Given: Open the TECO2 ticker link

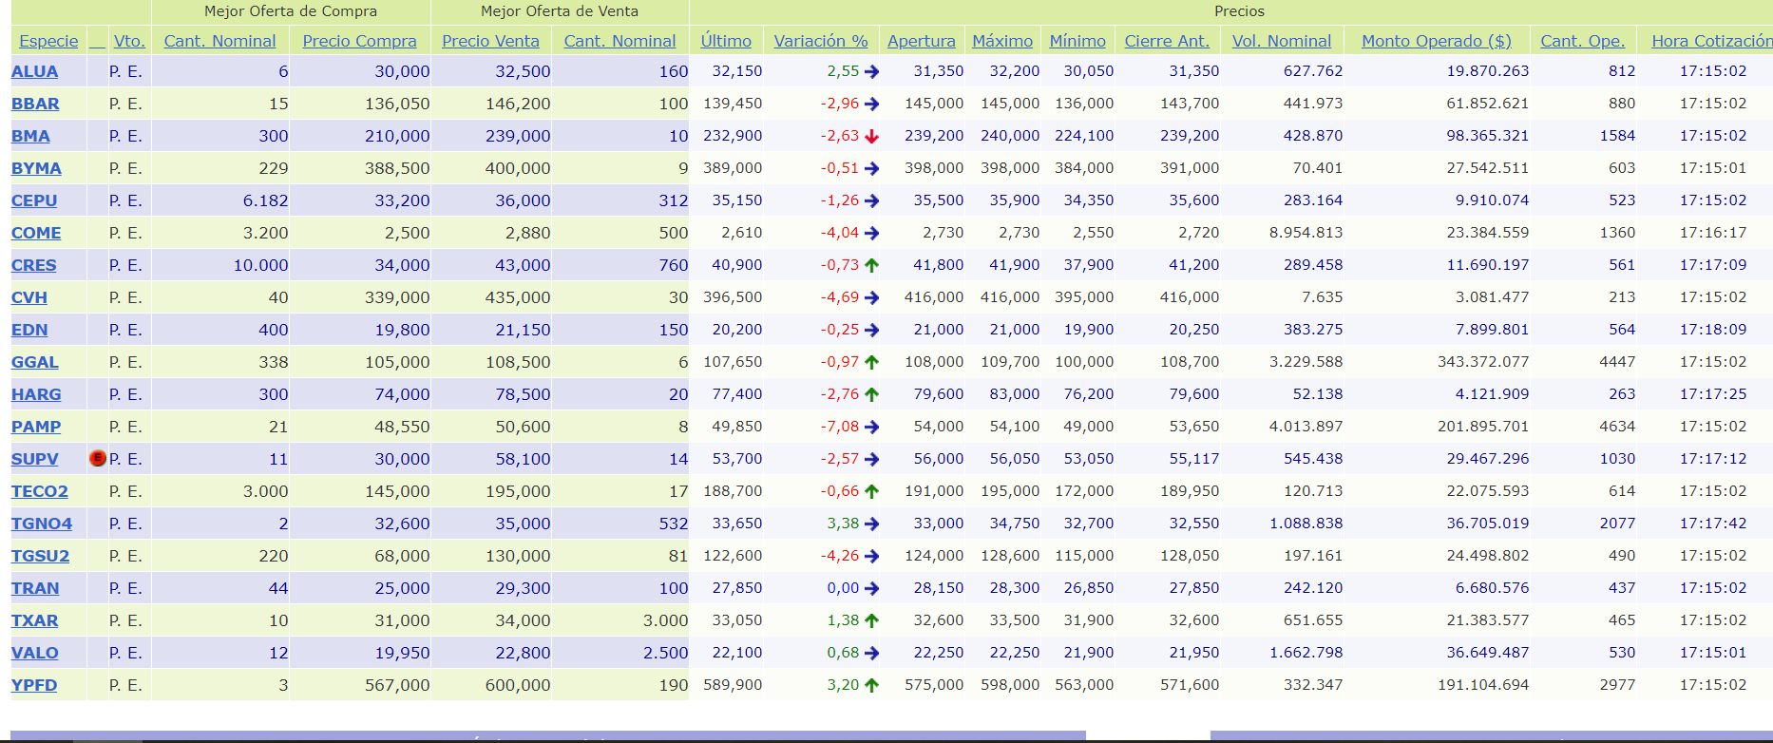Looking at the screenshot, I should 40,491.
